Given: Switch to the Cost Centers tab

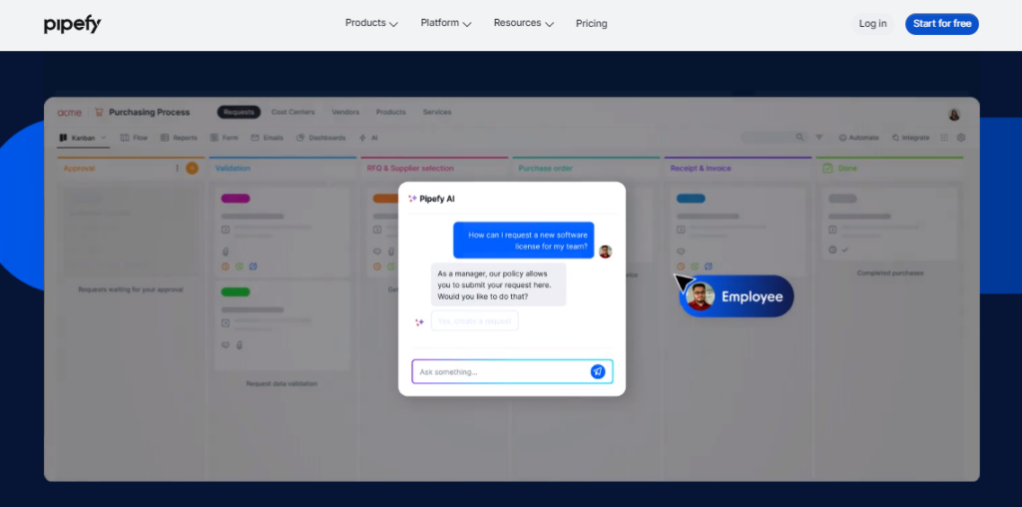Looking at the screenshot, I should (x=292, y=112).
